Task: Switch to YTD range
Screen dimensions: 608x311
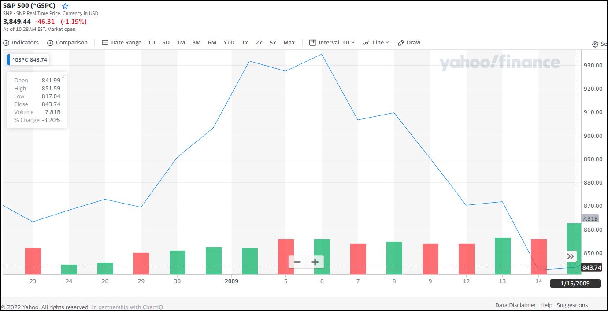Action: tap(229, 43)
